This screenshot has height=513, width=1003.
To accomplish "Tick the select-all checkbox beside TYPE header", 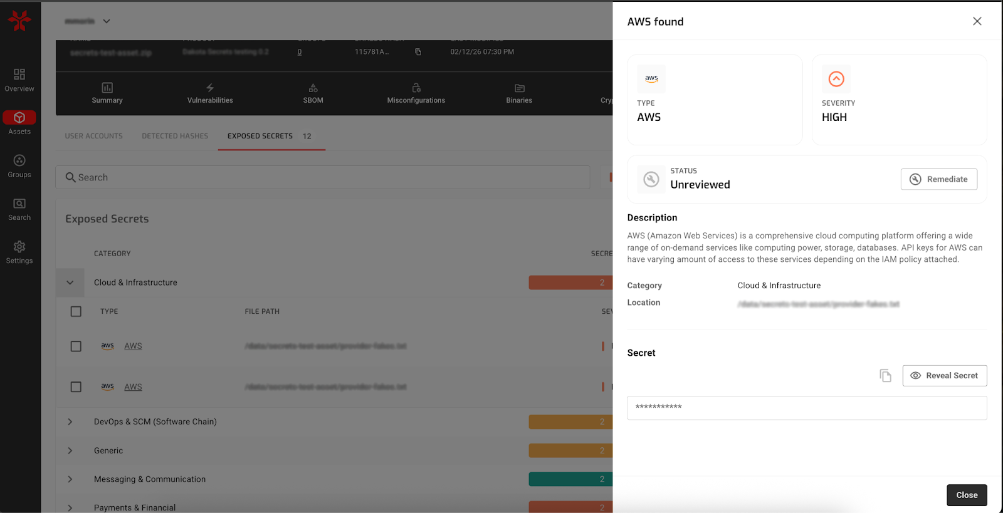I will pos(76,311).
